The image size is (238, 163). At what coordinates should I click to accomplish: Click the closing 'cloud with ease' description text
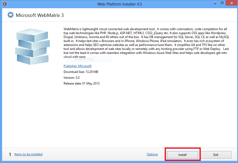(75, 57)
